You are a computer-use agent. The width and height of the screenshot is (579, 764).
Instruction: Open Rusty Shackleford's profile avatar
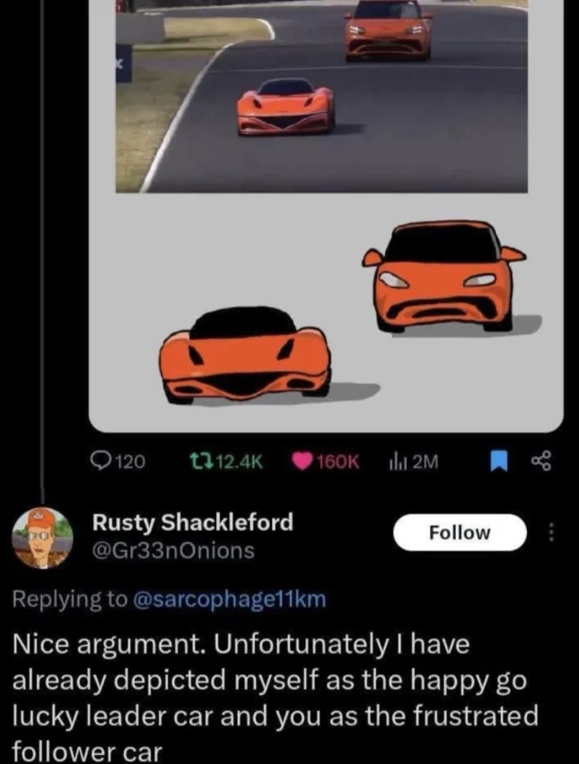tap(42, 538)
